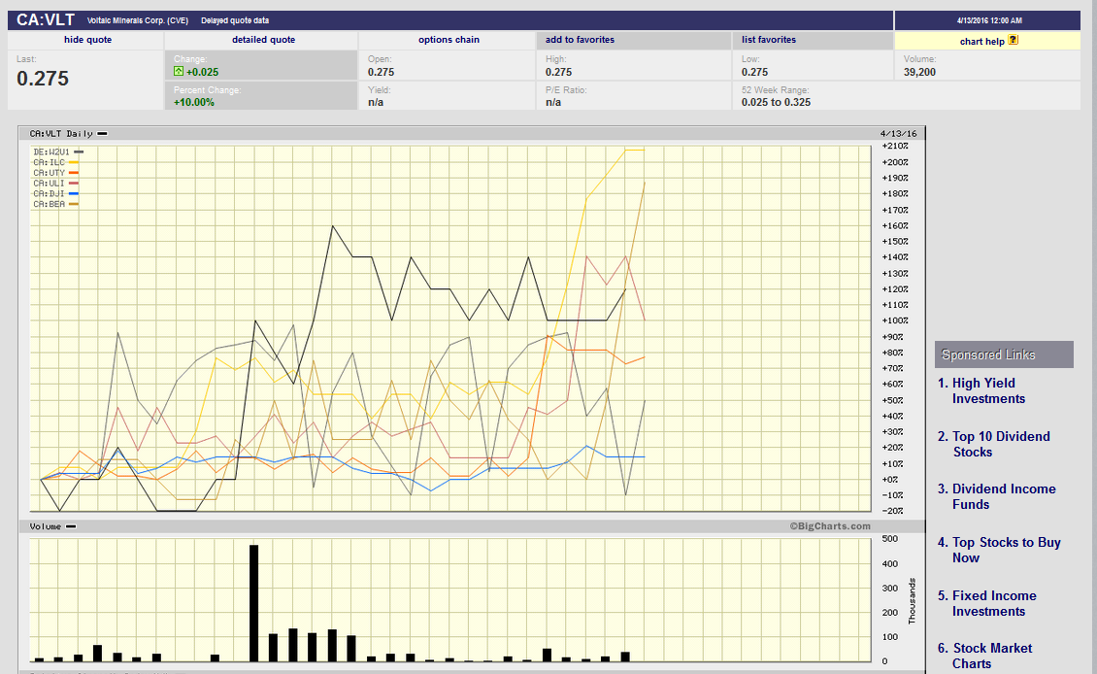This screenshot has width=1097, height=674.
Task: Click the chart help question mark icon
Action: pyautogui.click(x=1014, y=41)
